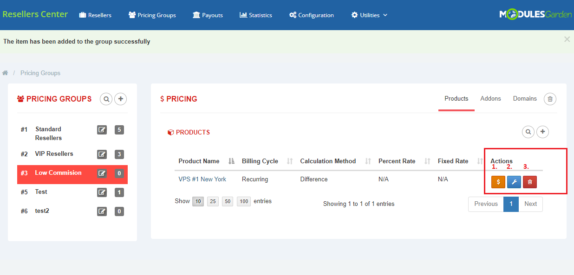The width and height of the screenshot is (574, 275).
Task: Click the Previous pagination button
Action: click(486, 204)
